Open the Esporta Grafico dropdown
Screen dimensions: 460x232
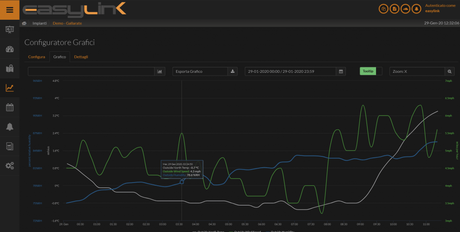[x=200, y=71]
